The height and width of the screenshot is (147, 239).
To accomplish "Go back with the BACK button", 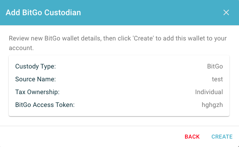I will coord(192,137).
